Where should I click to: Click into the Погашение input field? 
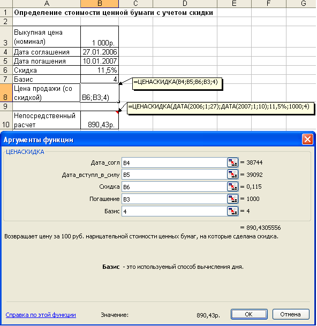[x=175, y=199]
